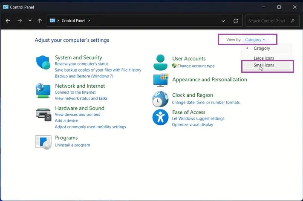Click the Network and Internet globe icon

[43, 90]
